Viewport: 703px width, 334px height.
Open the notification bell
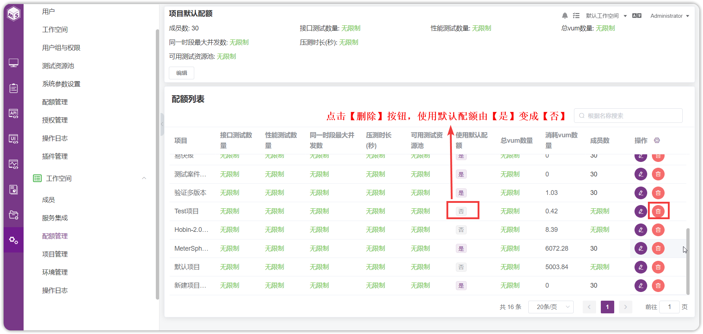565,16
